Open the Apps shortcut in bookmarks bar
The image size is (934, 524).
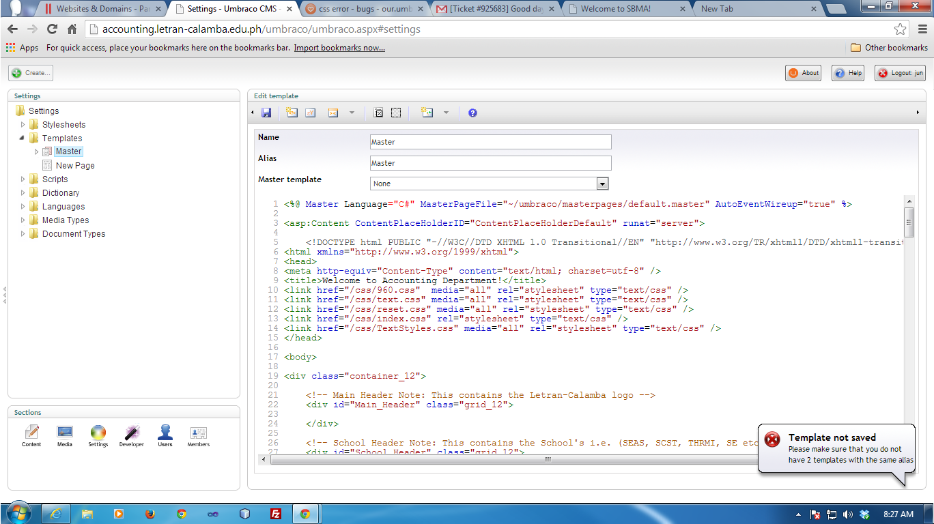point(22,48)
